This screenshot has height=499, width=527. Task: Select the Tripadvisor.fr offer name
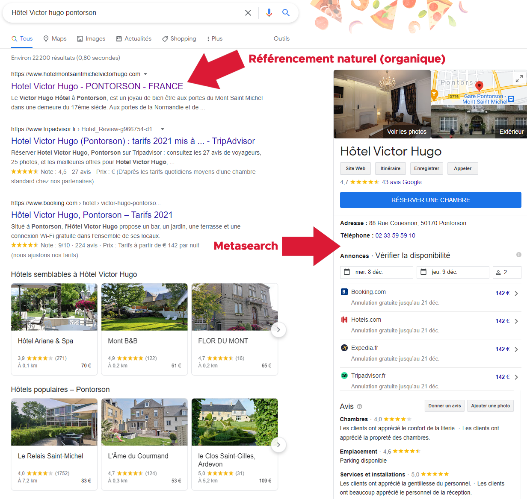(368, 376)
